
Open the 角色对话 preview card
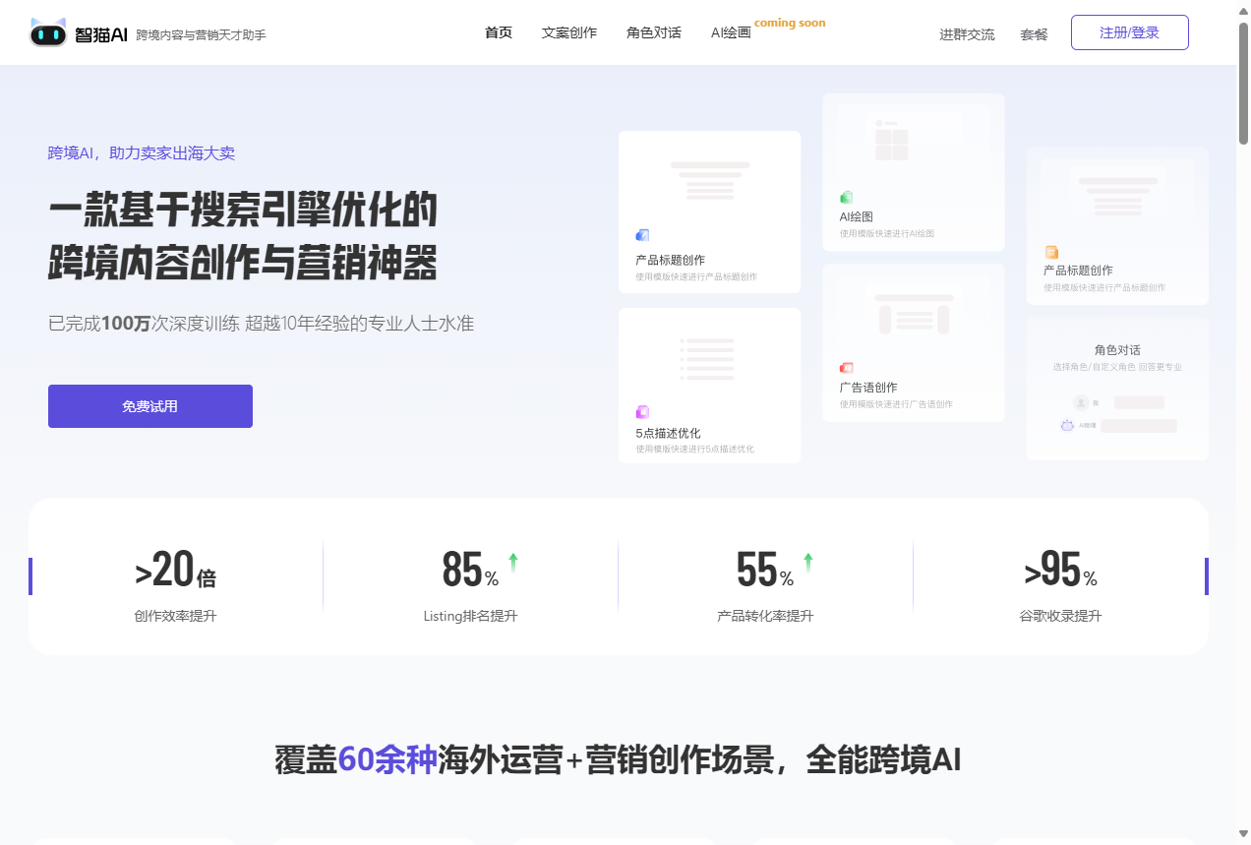pyautogui.click(x=1117, y=389)
